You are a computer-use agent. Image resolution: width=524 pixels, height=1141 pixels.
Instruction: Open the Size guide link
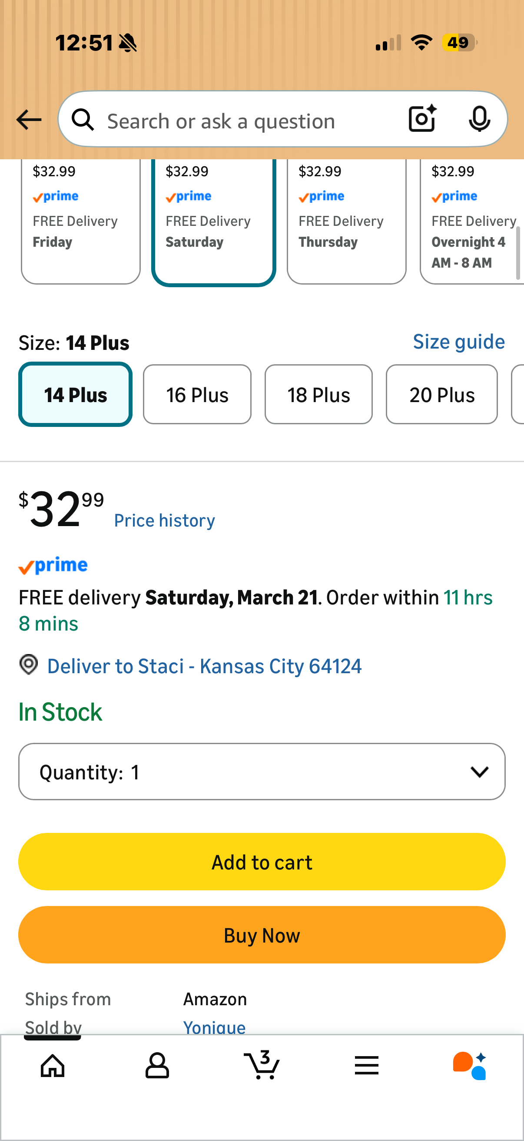pos(458,342)
